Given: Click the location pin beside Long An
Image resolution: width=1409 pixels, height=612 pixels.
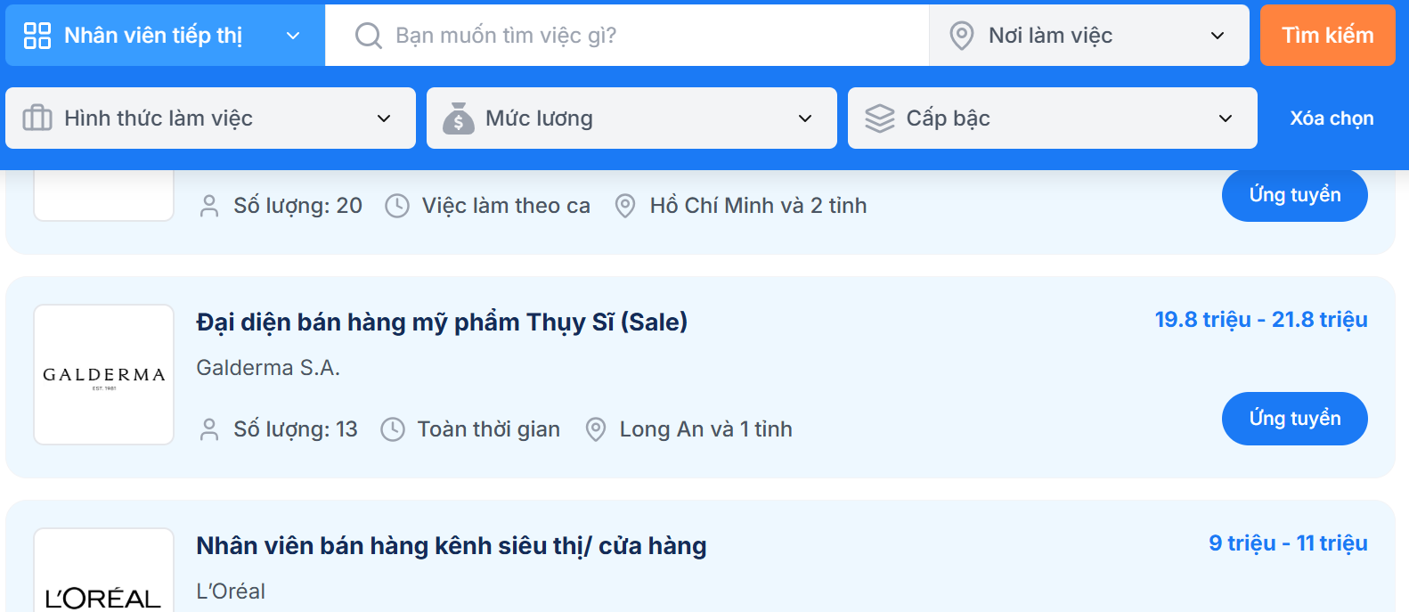Looking at the screenshot, I should [x=596, y=429].
